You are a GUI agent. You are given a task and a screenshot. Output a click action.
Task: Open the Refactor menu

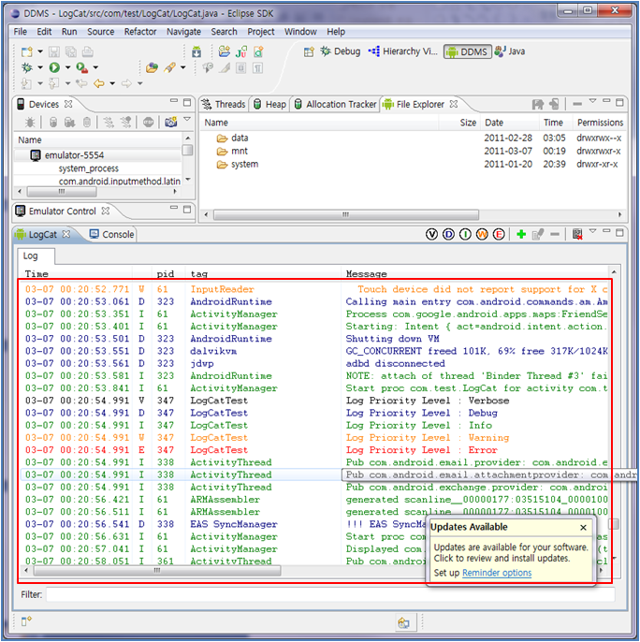click(x=140, y=31)
